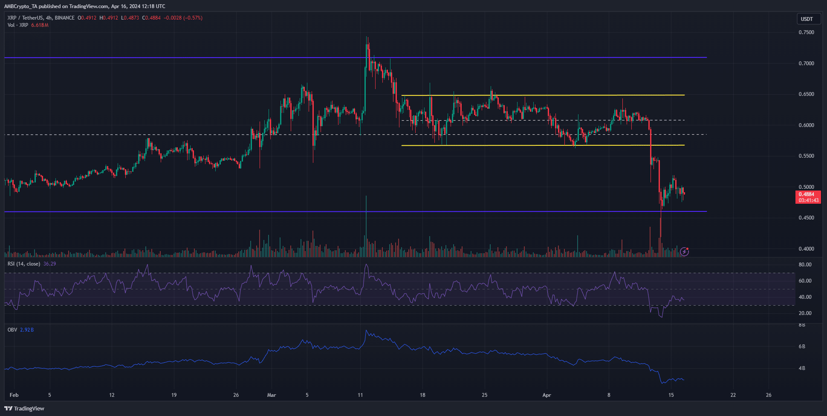Click the change value −0.0028 (−0.57%)
827x416 pixels.
coord(183,18)
